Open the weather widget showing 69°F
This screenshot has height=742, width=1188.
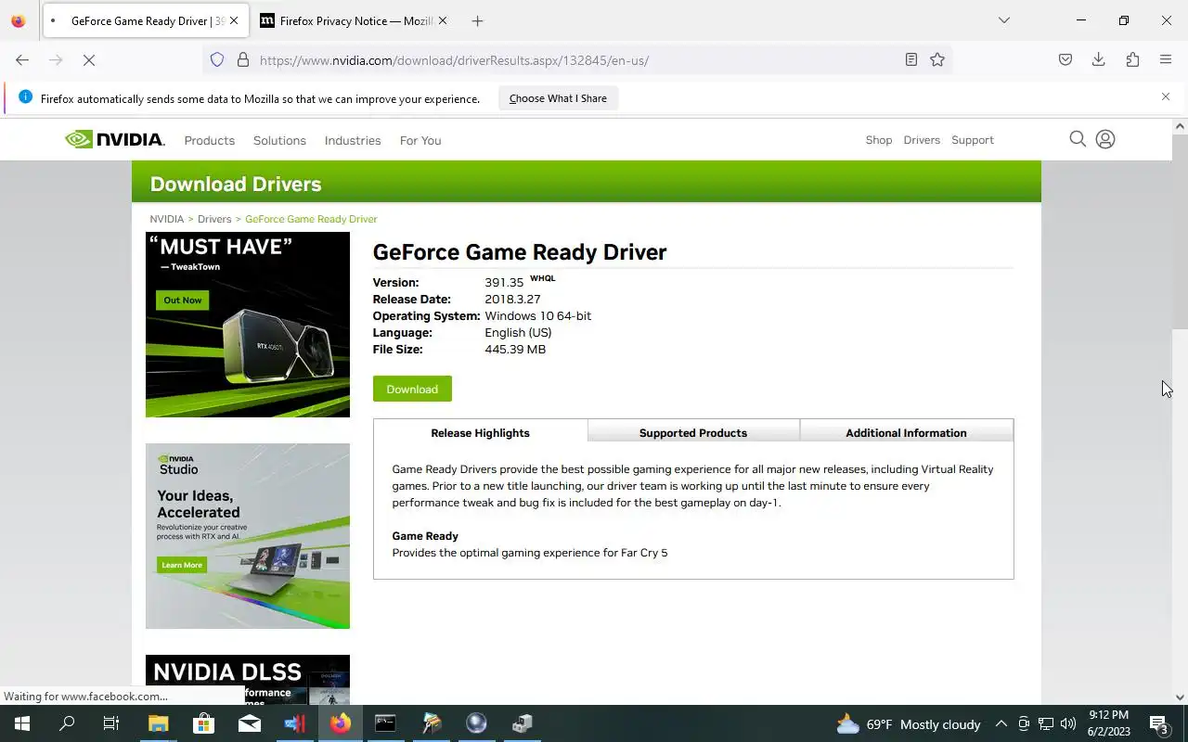pyautogui.click(x=908, y=724)
